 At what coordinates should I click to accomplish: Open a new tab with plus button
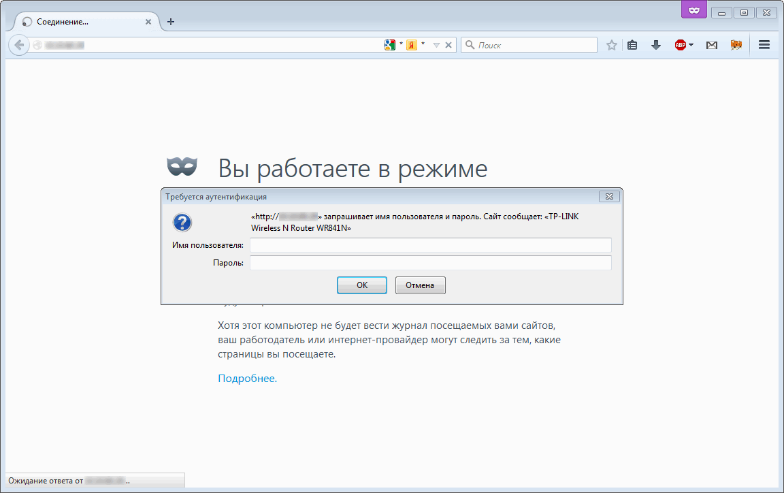pyautogui.click(x=171, y=22)
